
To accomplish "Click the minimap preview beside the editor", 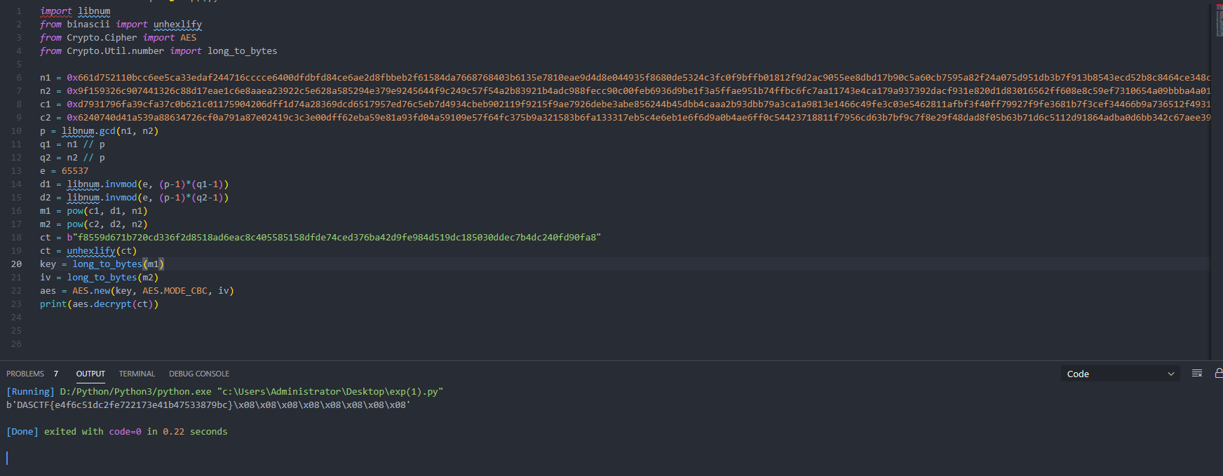I will click(1219, 21).
